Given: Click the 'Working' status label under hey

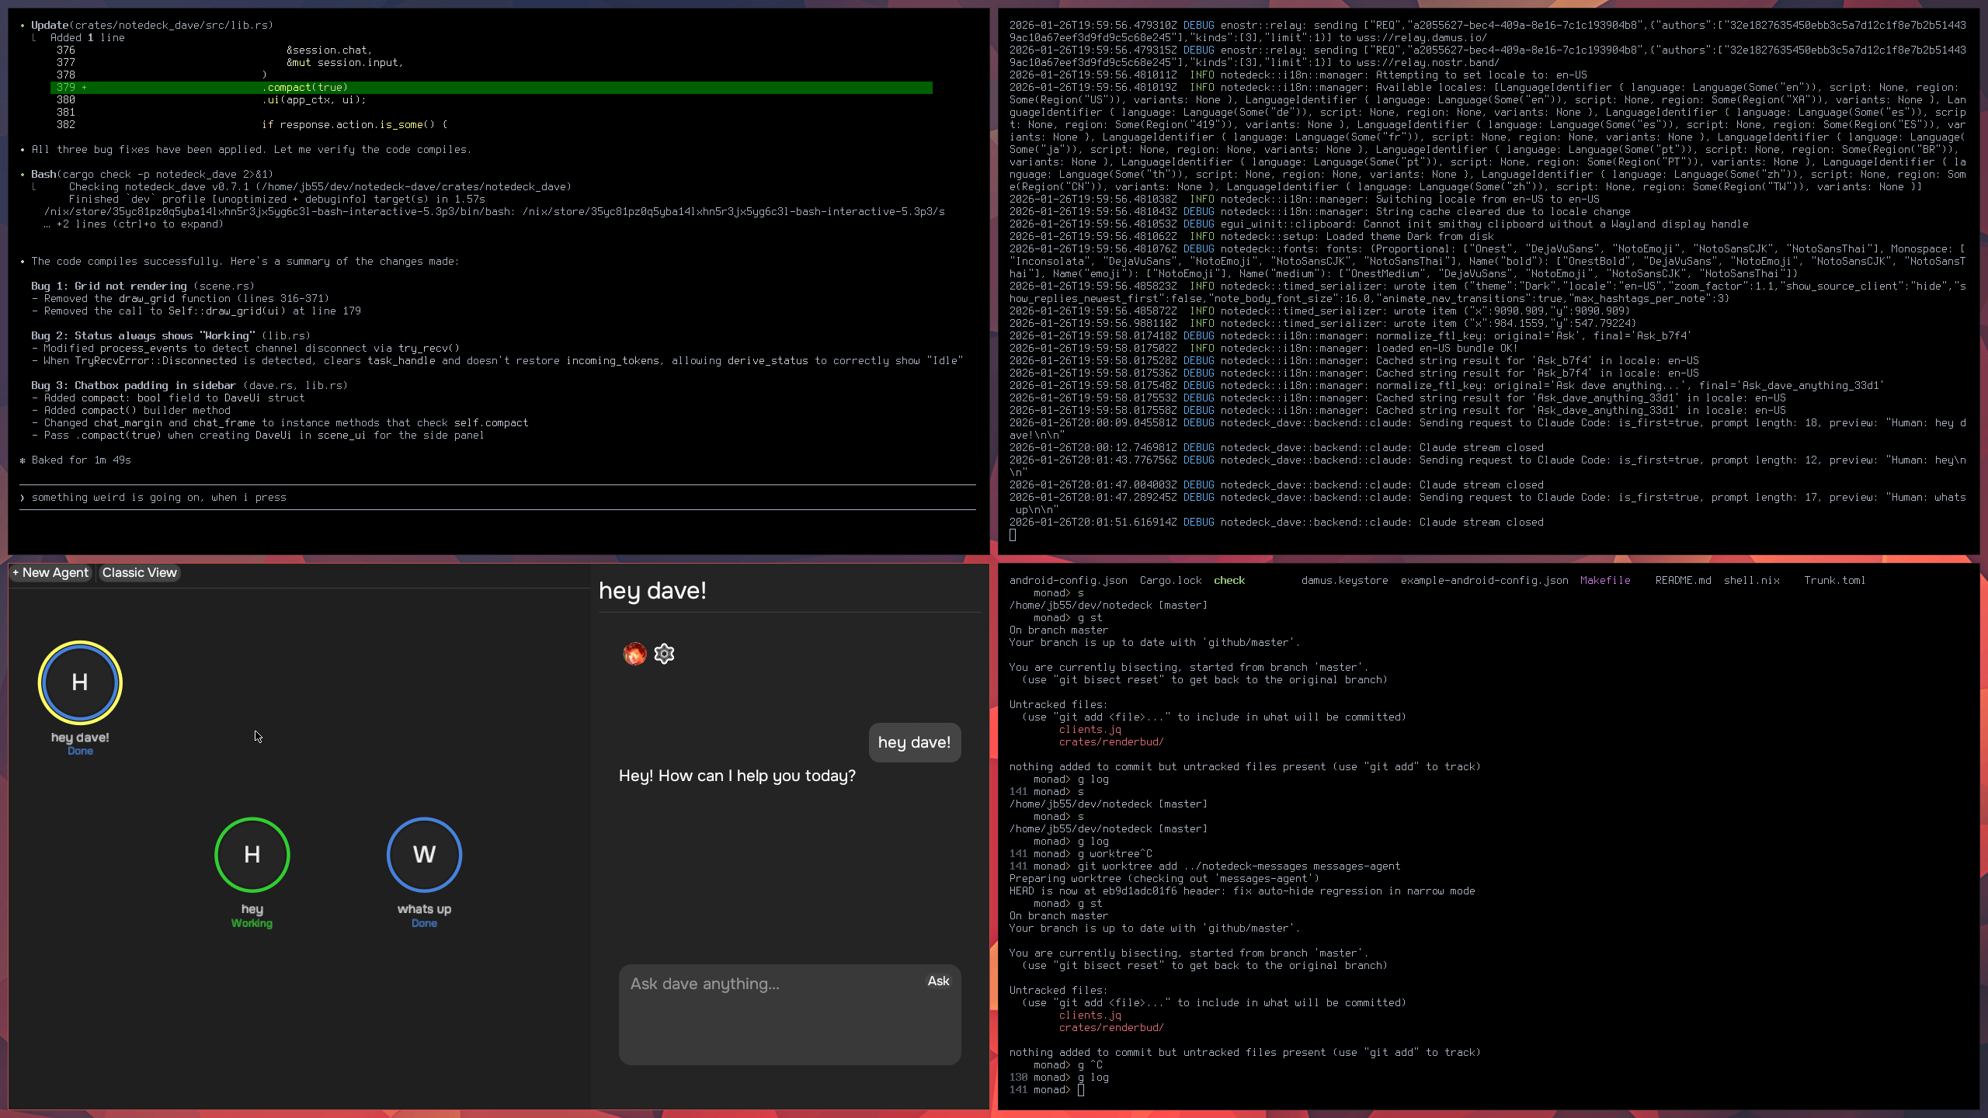Looking at the screenshot, I should coord(252,923).
